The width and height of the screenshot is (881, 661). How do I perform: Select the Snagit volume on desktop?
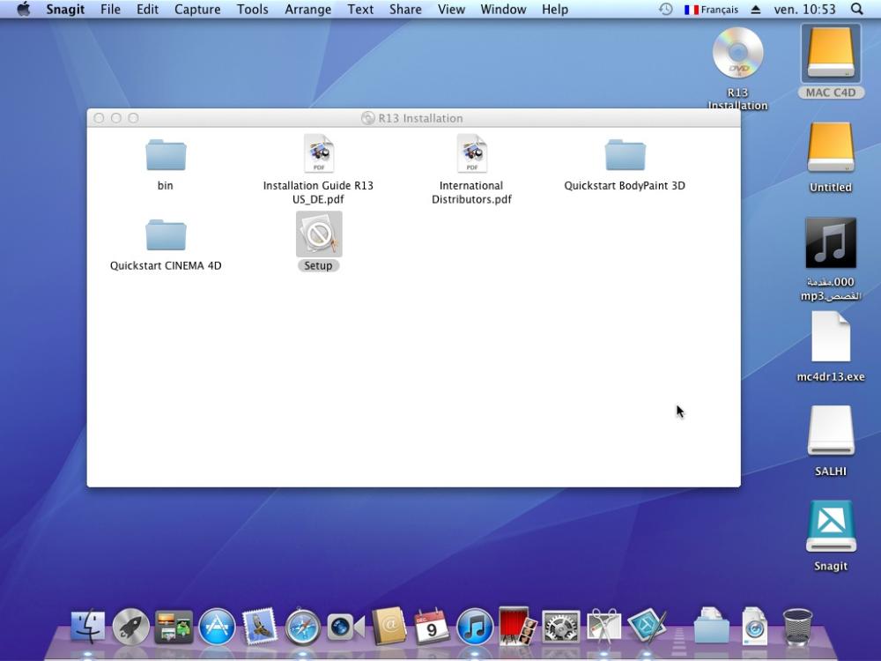click(831, 527)
